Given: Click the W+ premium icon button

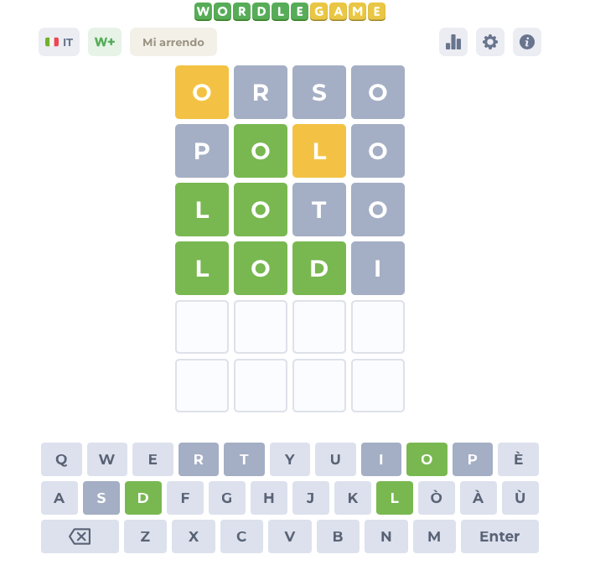Looking at the screenshot, I should click(105, 42).
